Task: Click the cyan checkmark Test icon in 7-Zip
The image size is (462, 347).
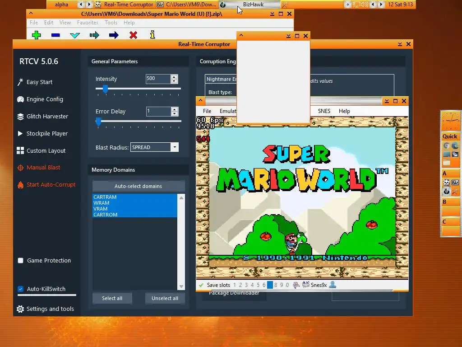Action: coord(75,35)
